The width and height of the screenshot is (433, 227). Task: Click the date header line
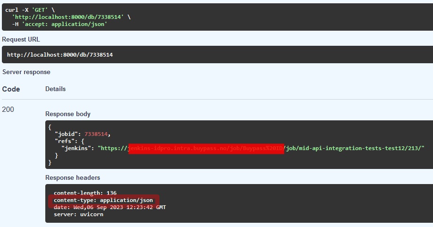pyautogui.click(x=109, y=207)
